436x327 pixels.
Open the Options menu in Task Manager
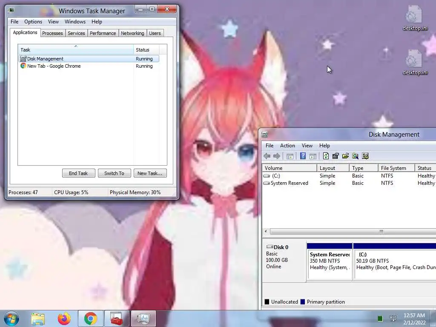point(33,22)
